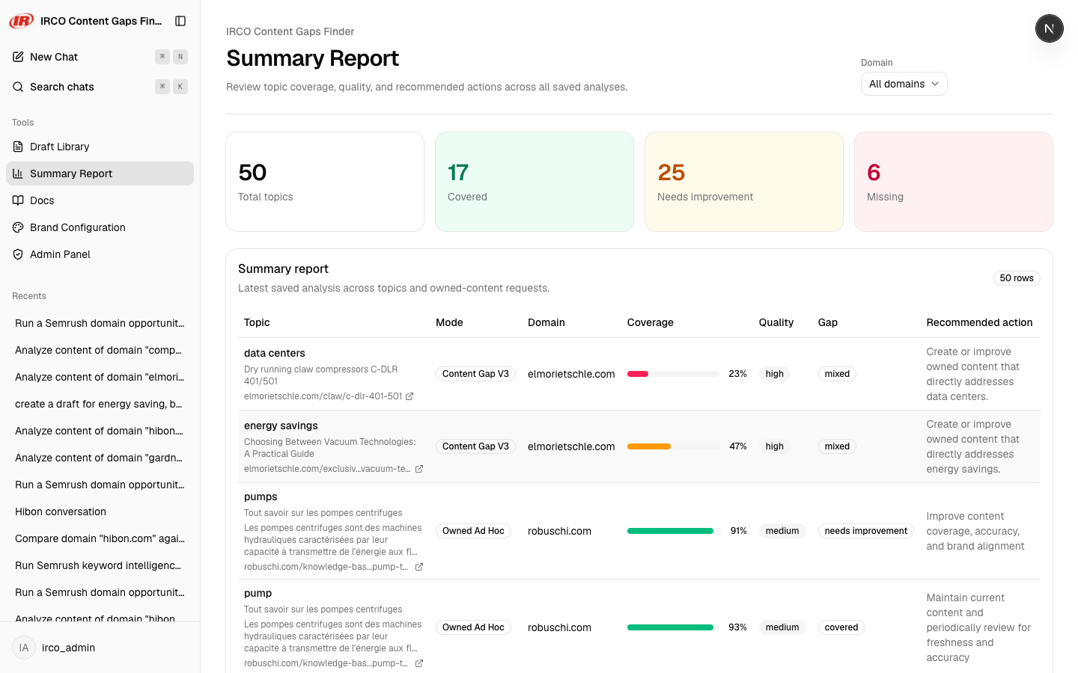Click the 23% coverage bar for data centers
Image resolution: width=1078 pixels, height=673 pixels.
click(673, 374)
